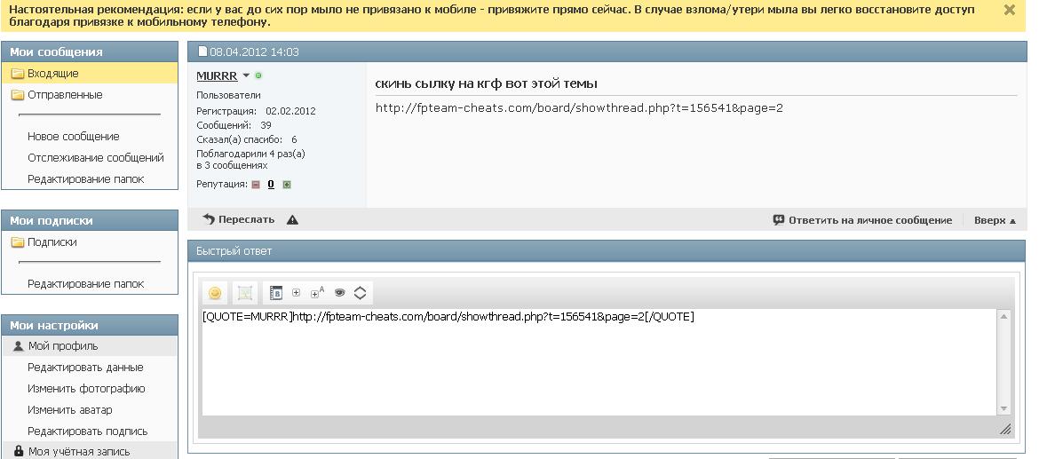Click the report warning triangle icon
The height and width of the screenshot is (459, 1039).
tap(292, 220)
